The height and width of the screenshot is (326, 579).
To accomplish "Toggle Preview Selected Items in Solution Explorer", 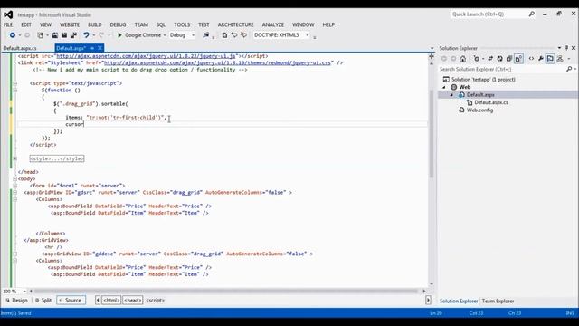I will coord(550,58).
